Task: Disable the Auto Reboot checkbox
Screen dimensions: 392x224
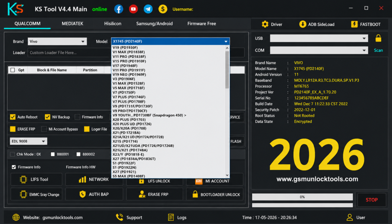Action: [13, 117]
